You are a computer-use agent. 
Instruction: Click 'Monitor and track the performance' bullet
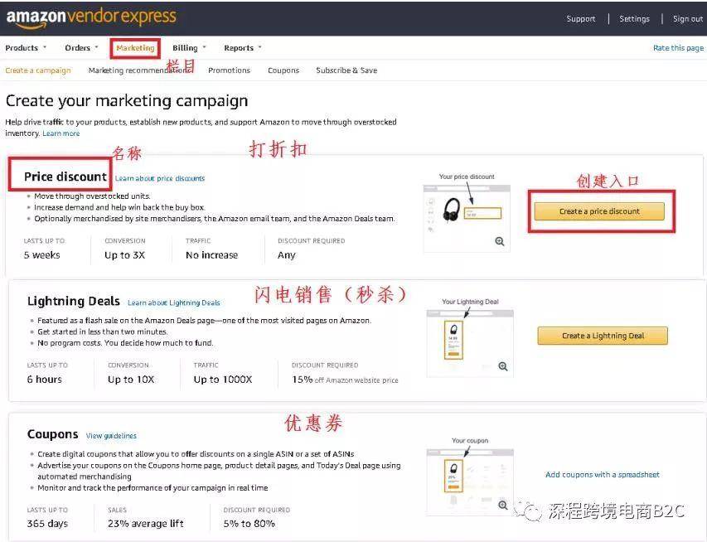153,488
